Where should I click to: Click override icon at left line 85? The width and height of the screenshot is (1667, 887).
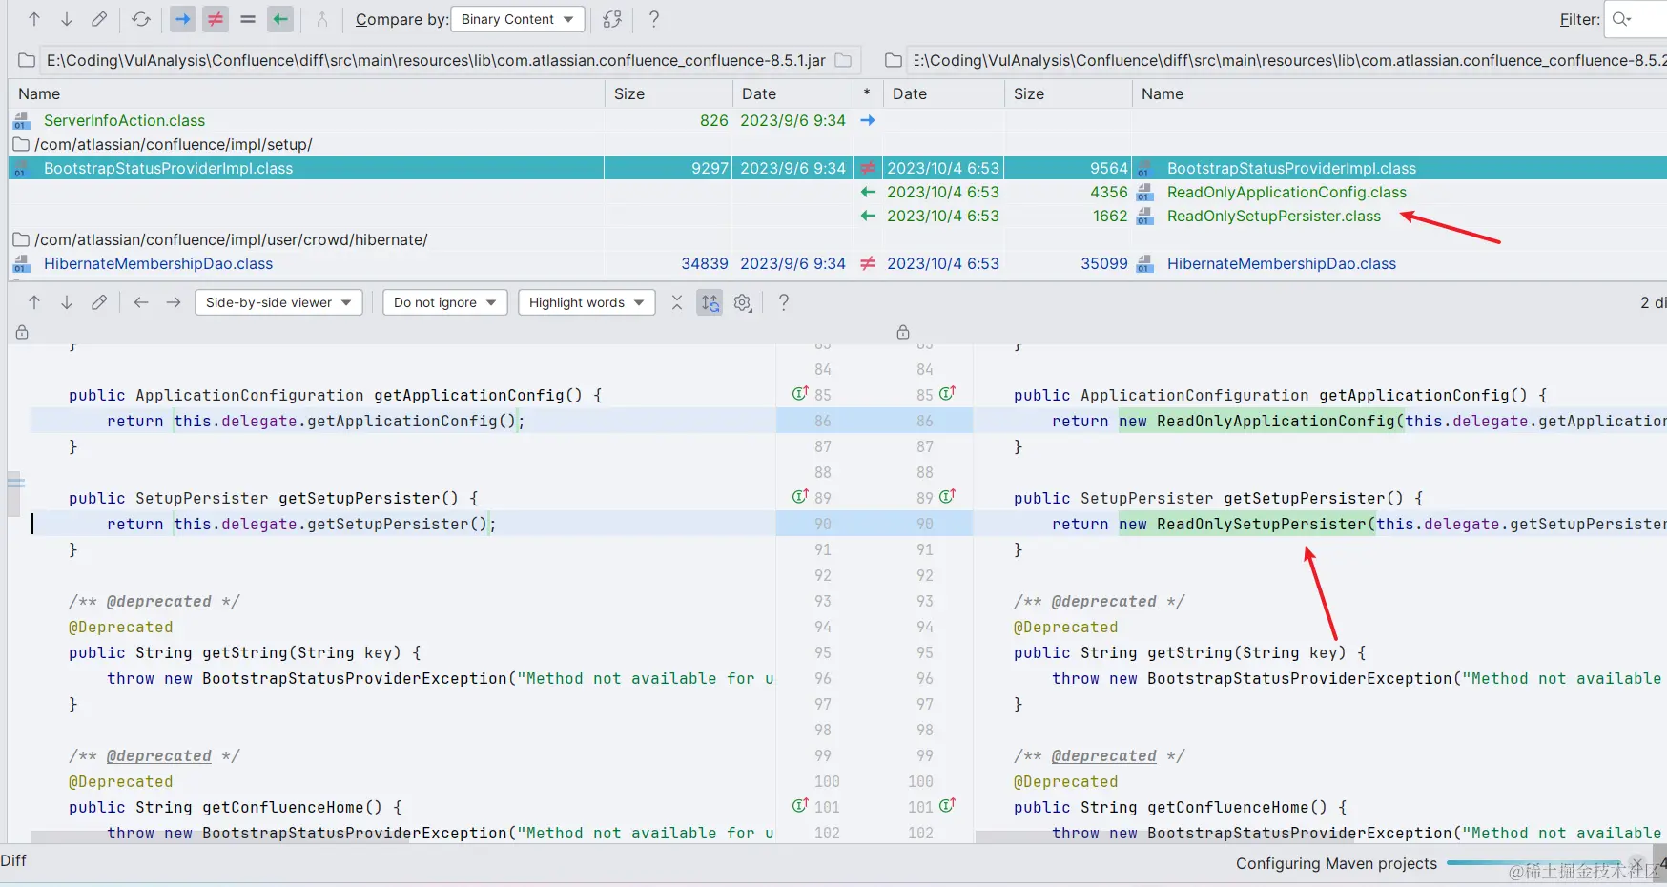(x=800, y=393)
